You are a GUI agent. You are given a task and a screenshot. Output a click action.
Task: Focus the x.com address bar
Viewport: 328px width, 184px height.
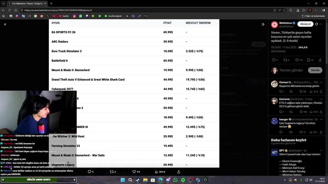(146, 10)
